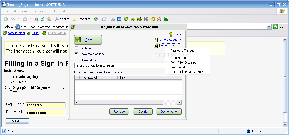
Task: Click the bucket icon beside Fill-in link
Action: point(28,33)
